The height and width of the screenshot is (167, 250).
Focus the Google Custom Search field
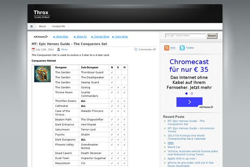[x=185, y=35]
